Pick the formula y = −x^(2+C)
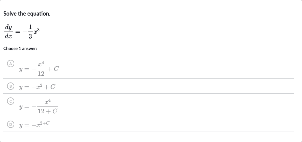The height and width of the screenshot is (142, 302). coord(34,125)
